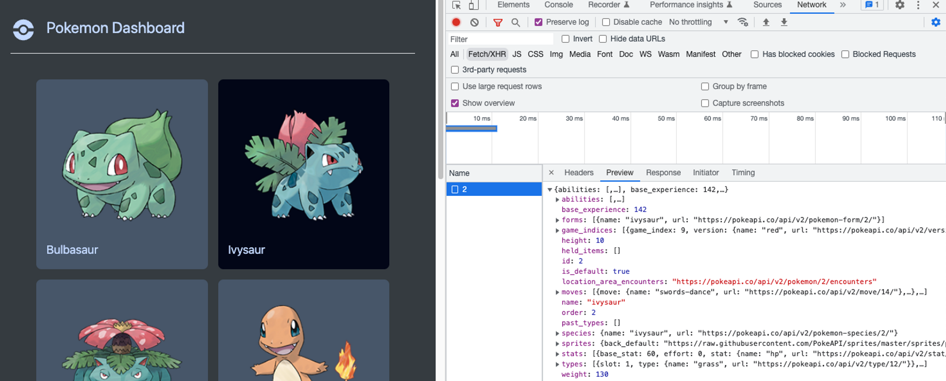The width and height of the screenshot is (946, 381).
Task: Filter requests by CSS
Action: [535, 54]
